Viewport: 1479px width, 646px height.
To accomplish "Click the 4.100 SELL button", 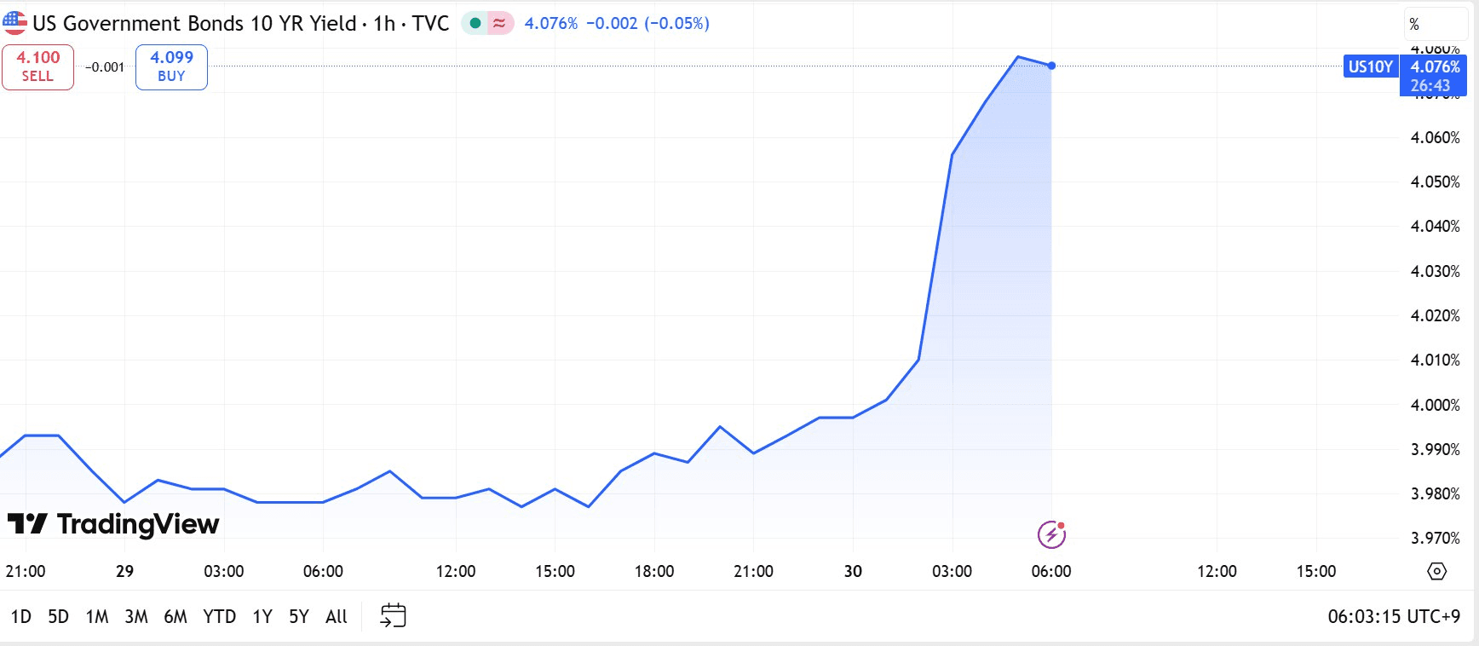I will 37,66.
